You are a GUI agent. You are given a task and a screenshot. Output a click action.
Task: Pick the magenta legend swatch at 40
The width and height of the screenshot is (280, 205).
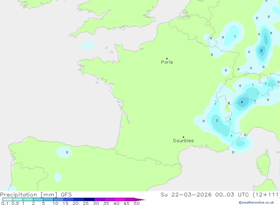[120, 199]
